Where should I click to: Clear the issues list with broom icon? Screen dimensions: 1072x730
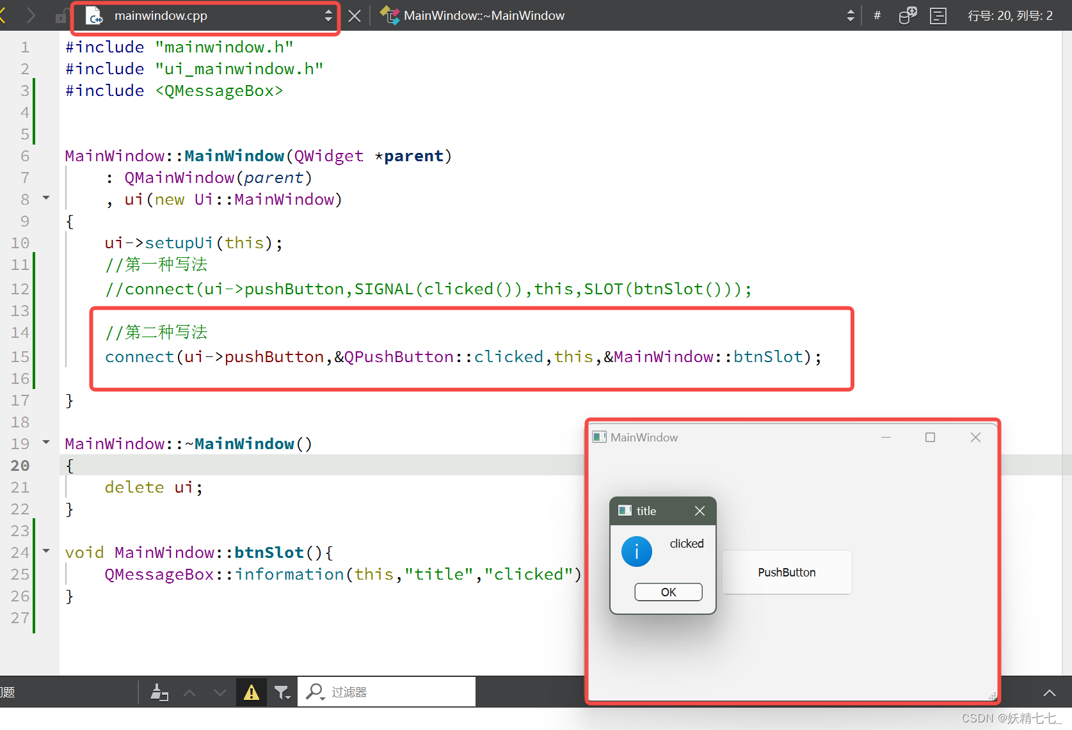coord(159,692)
